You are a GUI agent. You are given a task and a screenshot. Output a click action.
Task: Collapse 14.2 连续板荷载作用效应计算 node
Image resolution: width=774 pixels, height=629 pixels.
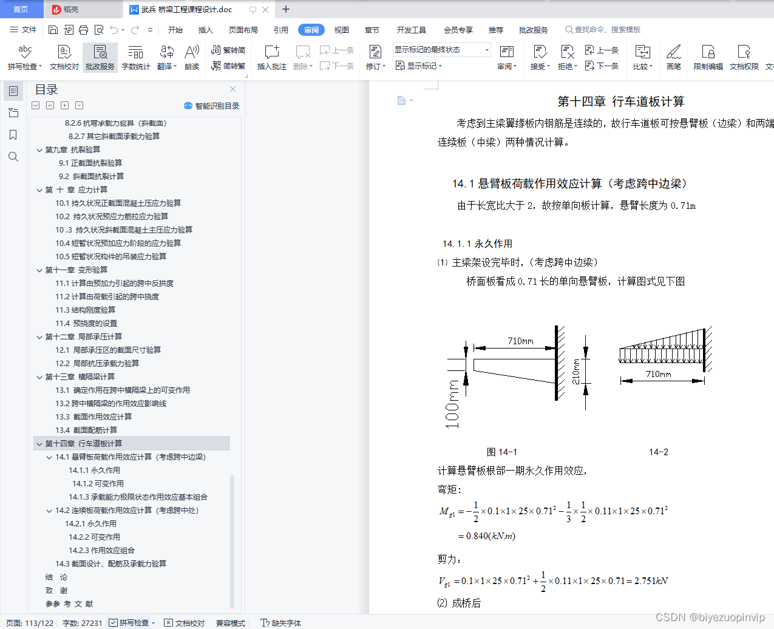[49, 511]
